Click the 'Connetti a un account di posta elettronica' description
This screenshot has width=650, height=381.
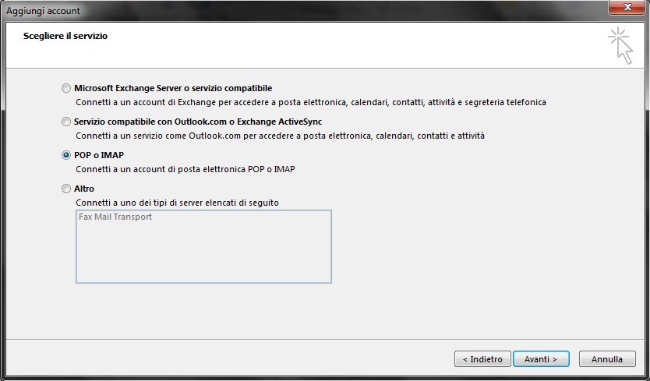pos(185,169)
